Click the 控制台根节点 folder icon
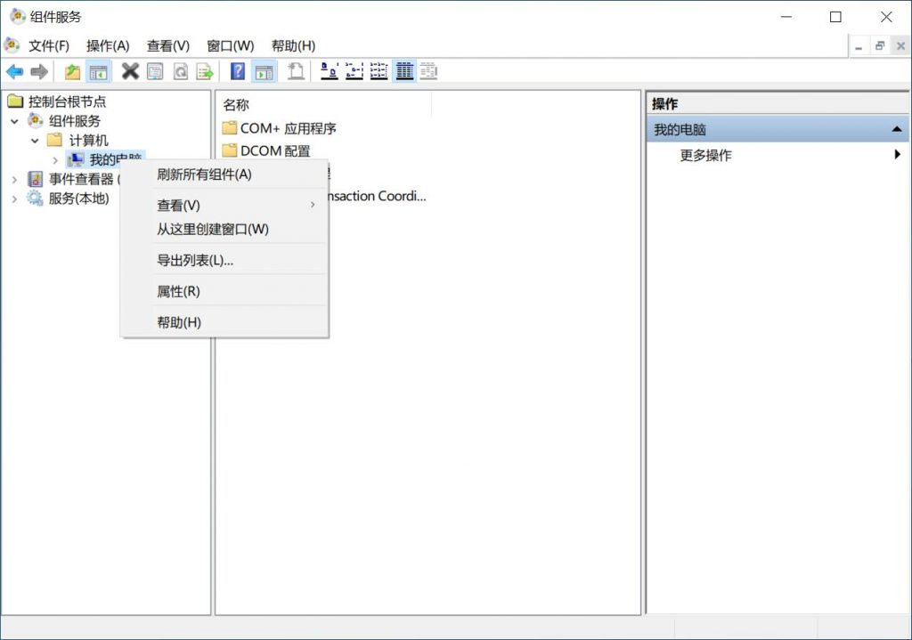Screen dimensions: 912x640 tap(15, 101)
